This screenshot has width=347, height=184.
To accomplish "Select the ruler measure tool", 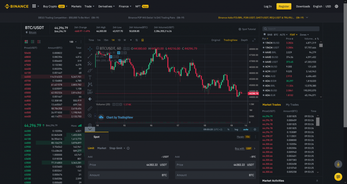I will 90,108.
